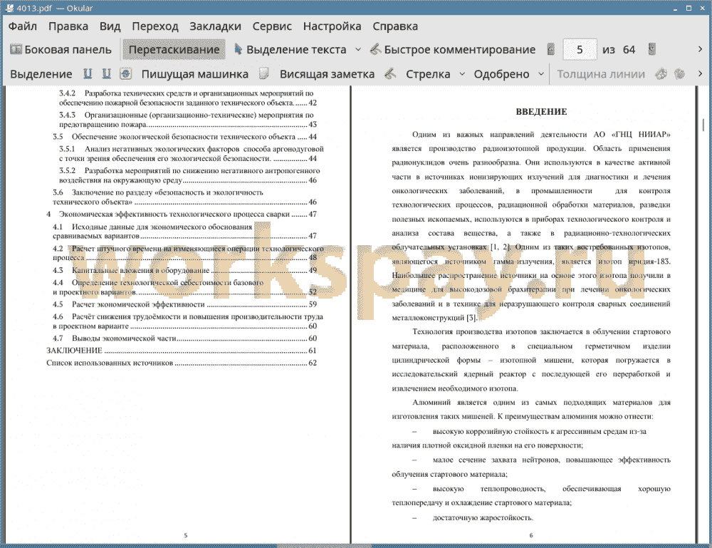Open the Правка menu
The width and height of the screenshot is (712, 548).
68,26
